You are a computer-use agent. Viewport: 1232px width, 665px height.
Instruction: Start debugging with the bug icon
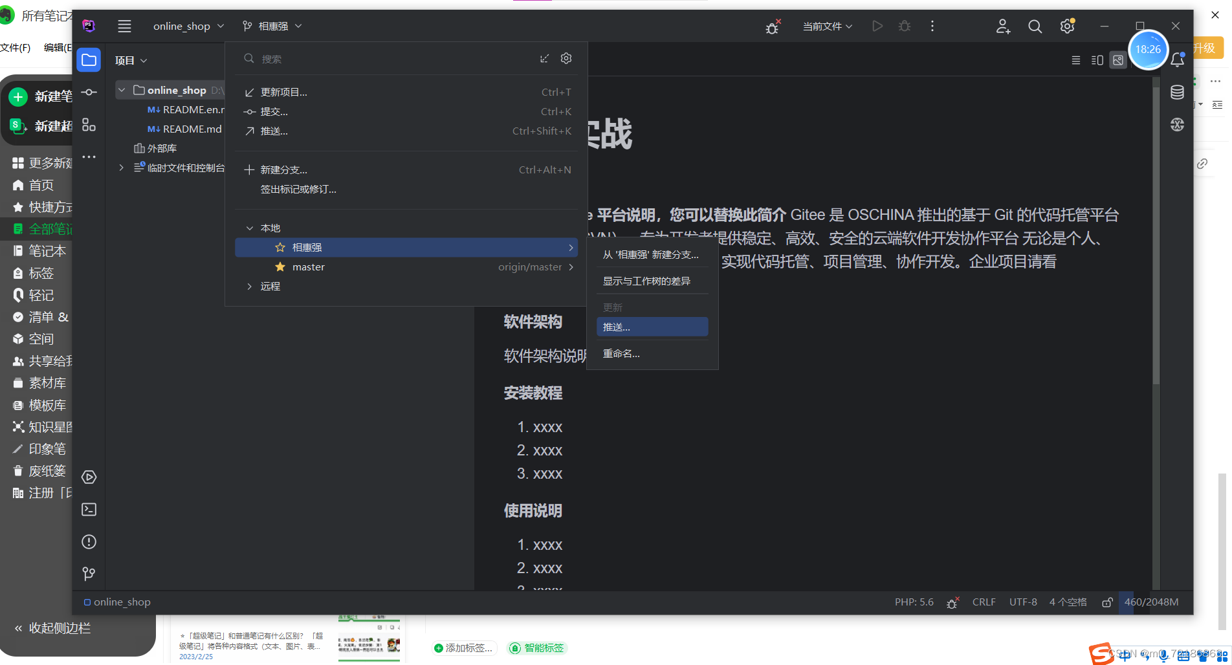tap(904, 26)
